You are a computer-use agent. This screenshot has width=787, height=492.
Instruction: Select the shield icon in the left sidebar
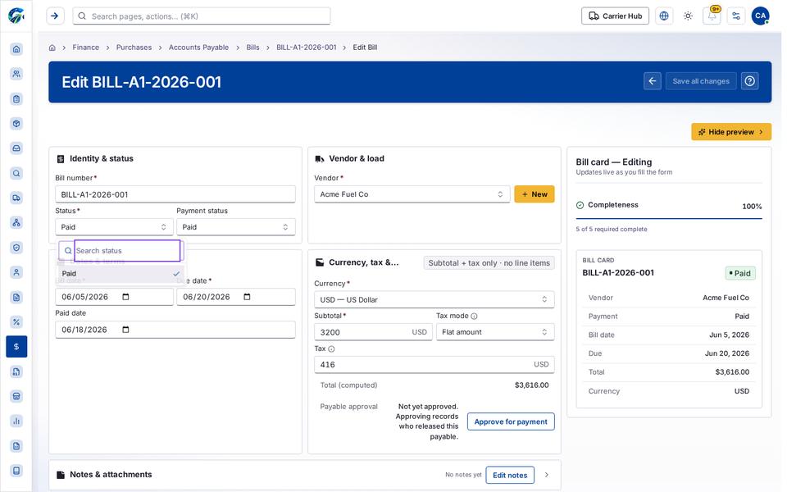(x=16, y=248)
